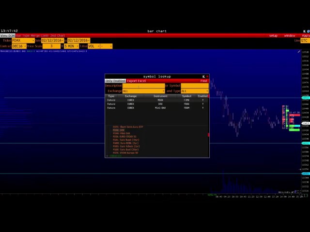Viewport: 310px width, 232px height.
Task: Pin the symbol lookup window with the pin icon
Action: [203, 76]
